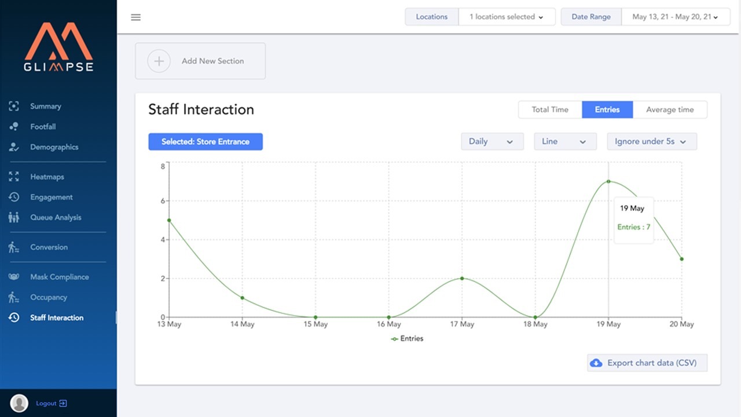Viewport: 741px width, 417px height.
Task: Toggle the Selected: Store Entrance filter
Action: pos(206,141)
